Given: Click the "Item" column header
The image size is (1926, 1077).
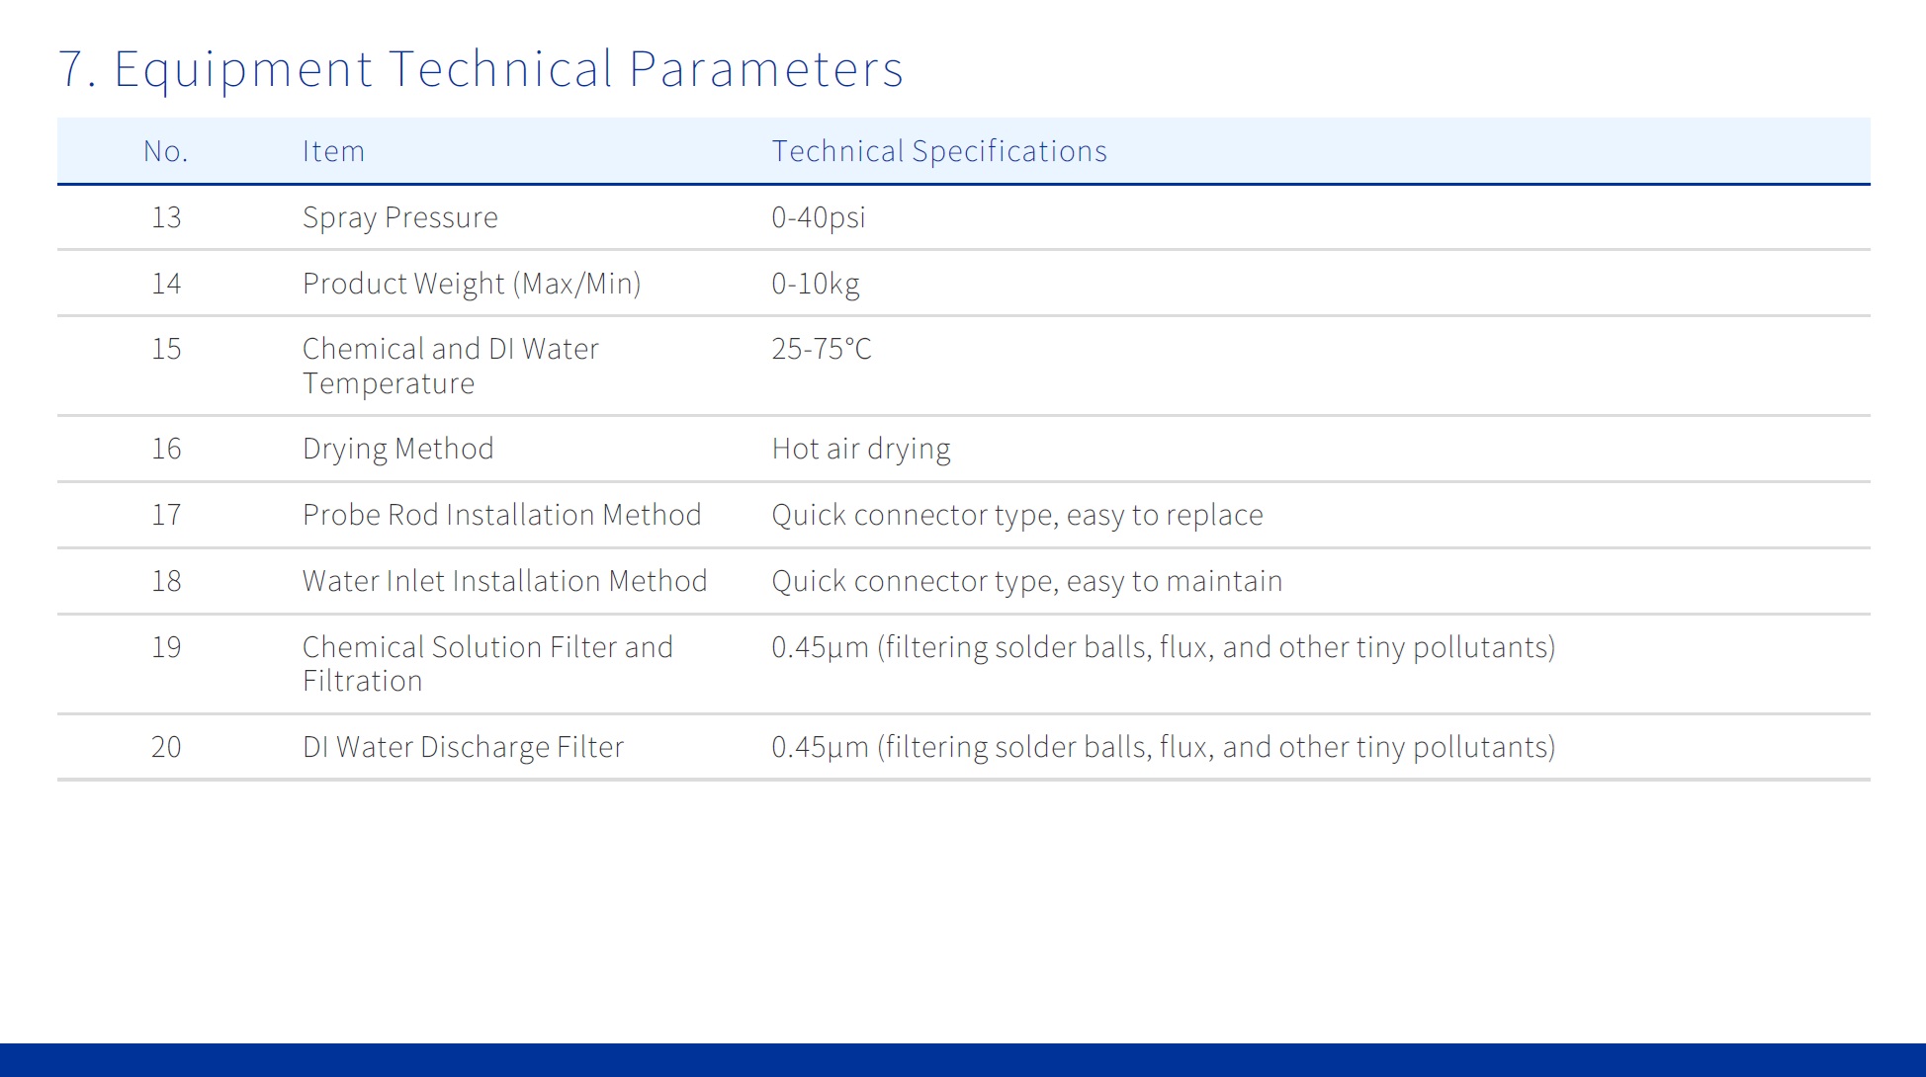Looking at the screenshot, I should (333, 151).
